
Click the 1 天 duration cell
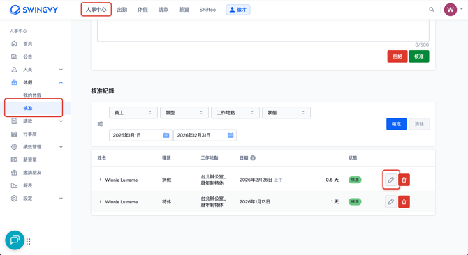point(335,202)
